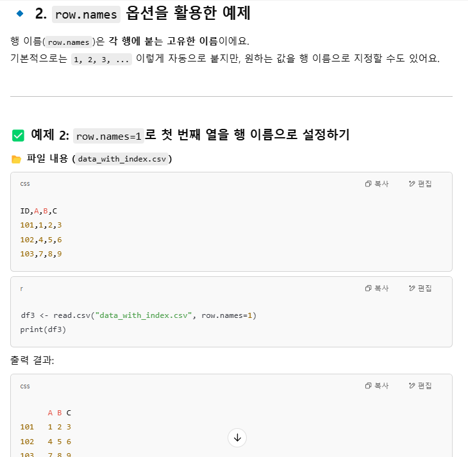Click the df3 <- read.csv code line

[x=138, y=315]
